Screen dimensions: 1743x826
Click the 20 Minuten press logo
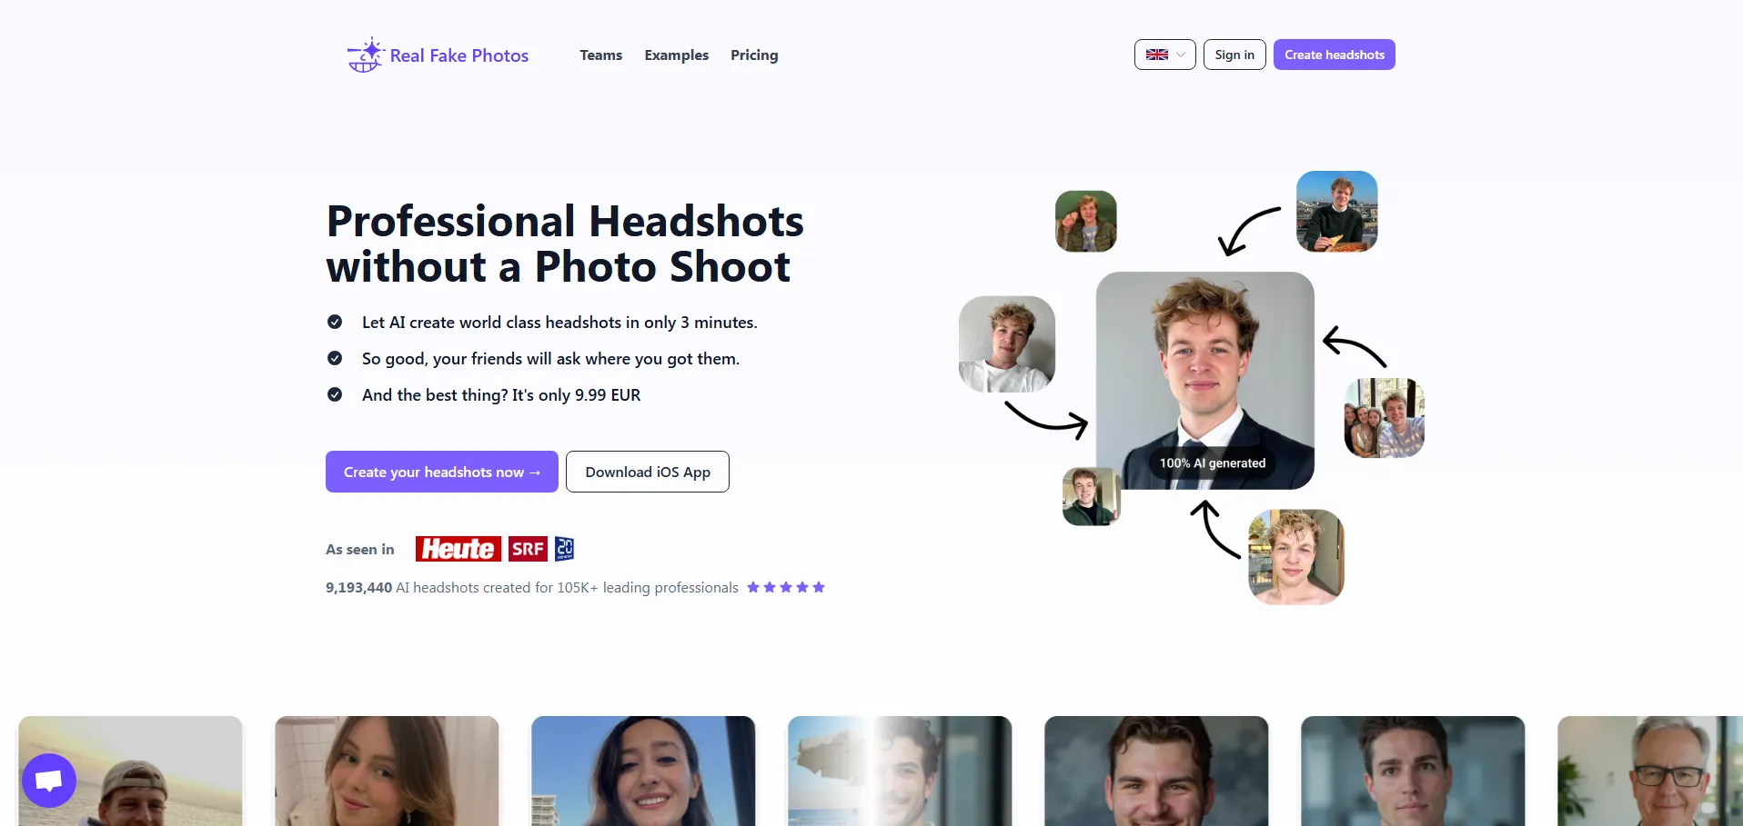coord(564,549)
